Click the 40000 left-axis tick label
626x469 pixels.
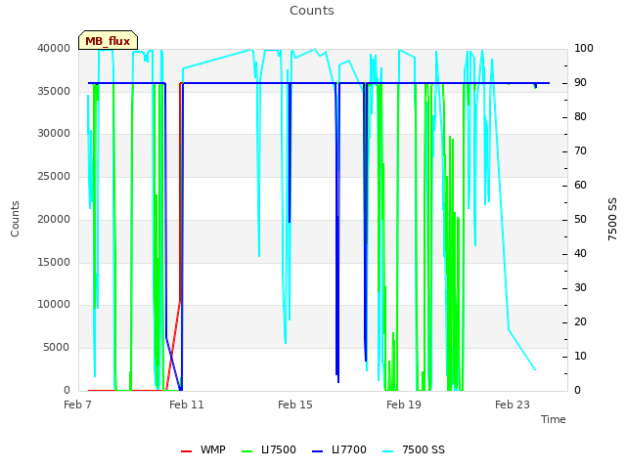(54, 48)
